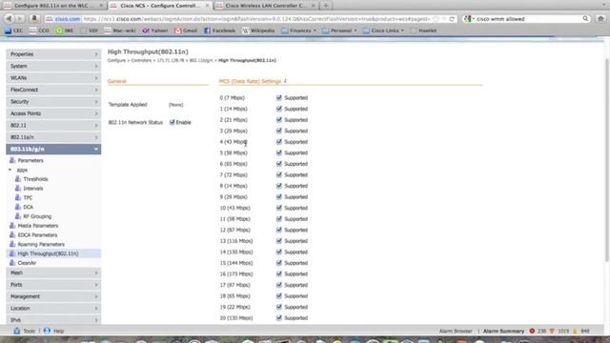Toggle Supported for MCS 4 (43 Mbps)
The image size is (610, 343).
click(x=279, y=142)
